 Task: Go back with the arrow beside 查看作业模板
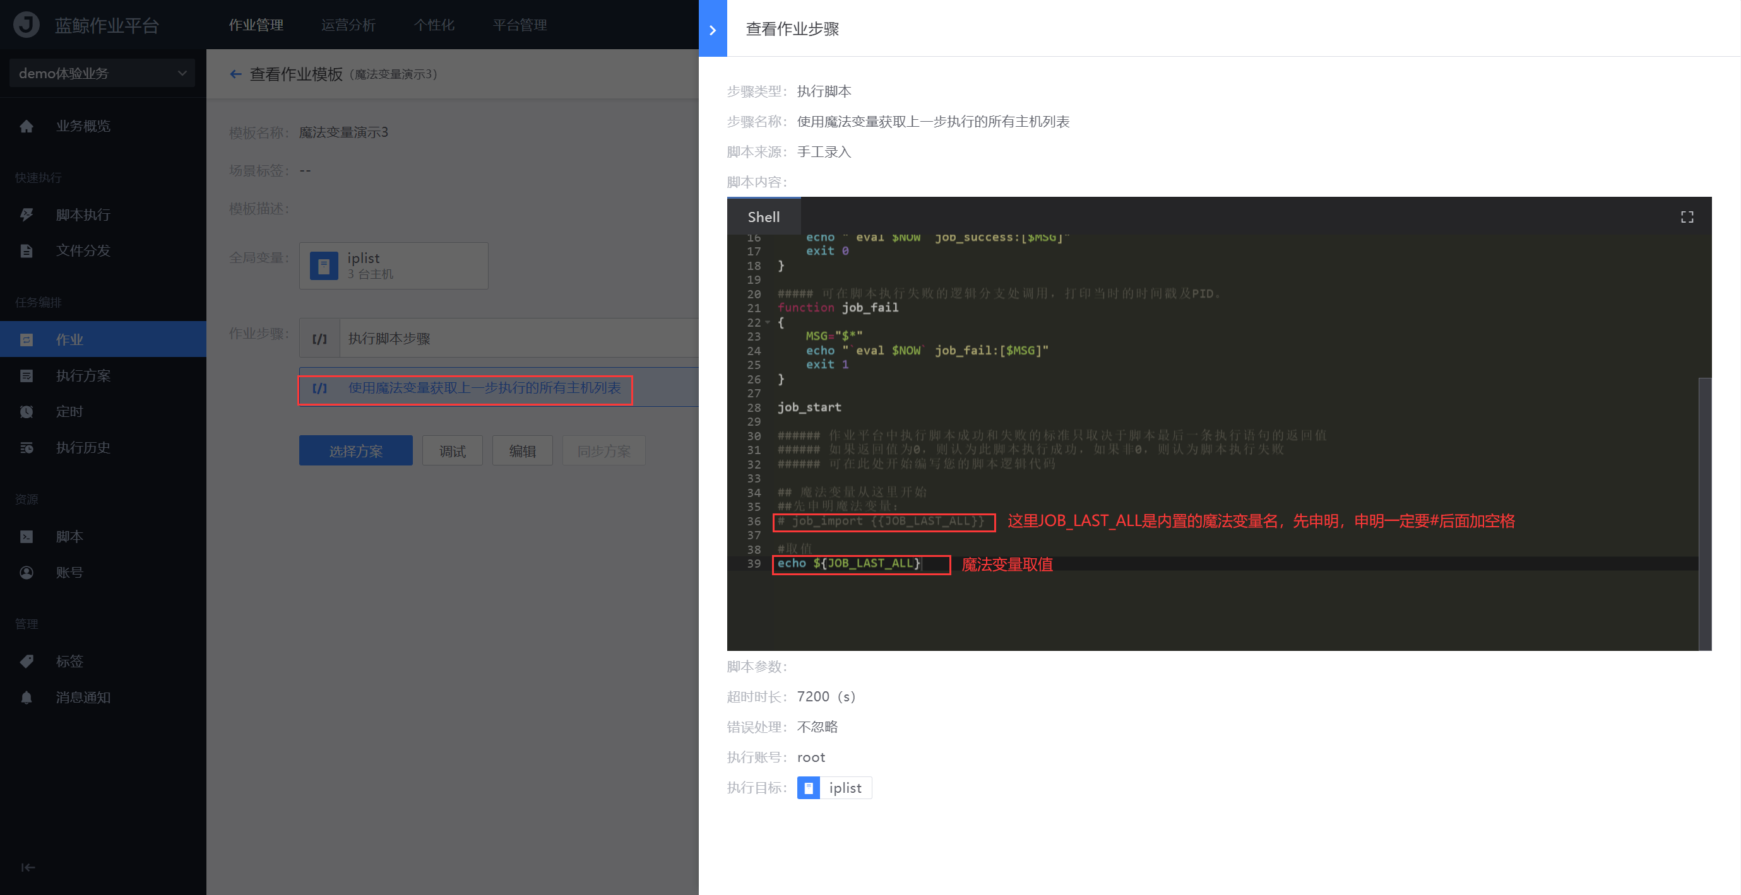click(235, 74)
